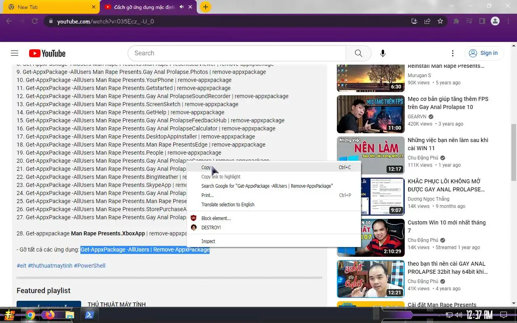Click the browser back arrow
Viewport: 517px width, 323px height.
click(x=9, y=21)
